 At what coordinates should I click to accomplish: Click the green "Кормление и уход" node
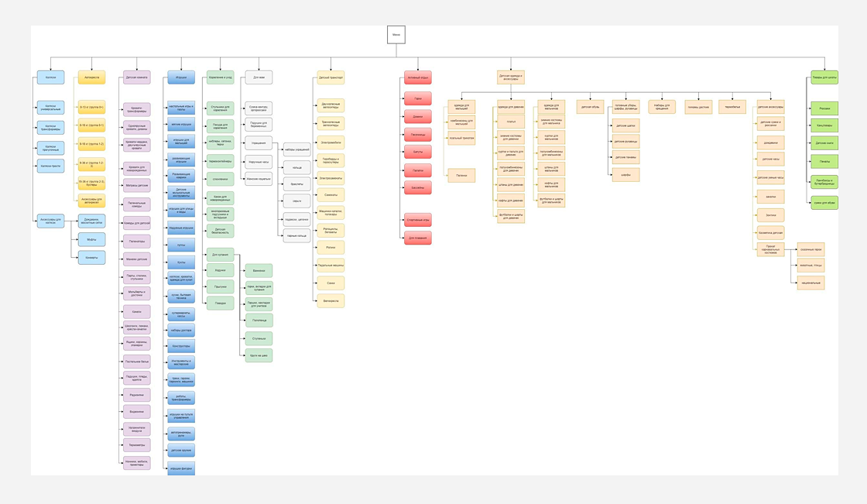click(220, 77)
